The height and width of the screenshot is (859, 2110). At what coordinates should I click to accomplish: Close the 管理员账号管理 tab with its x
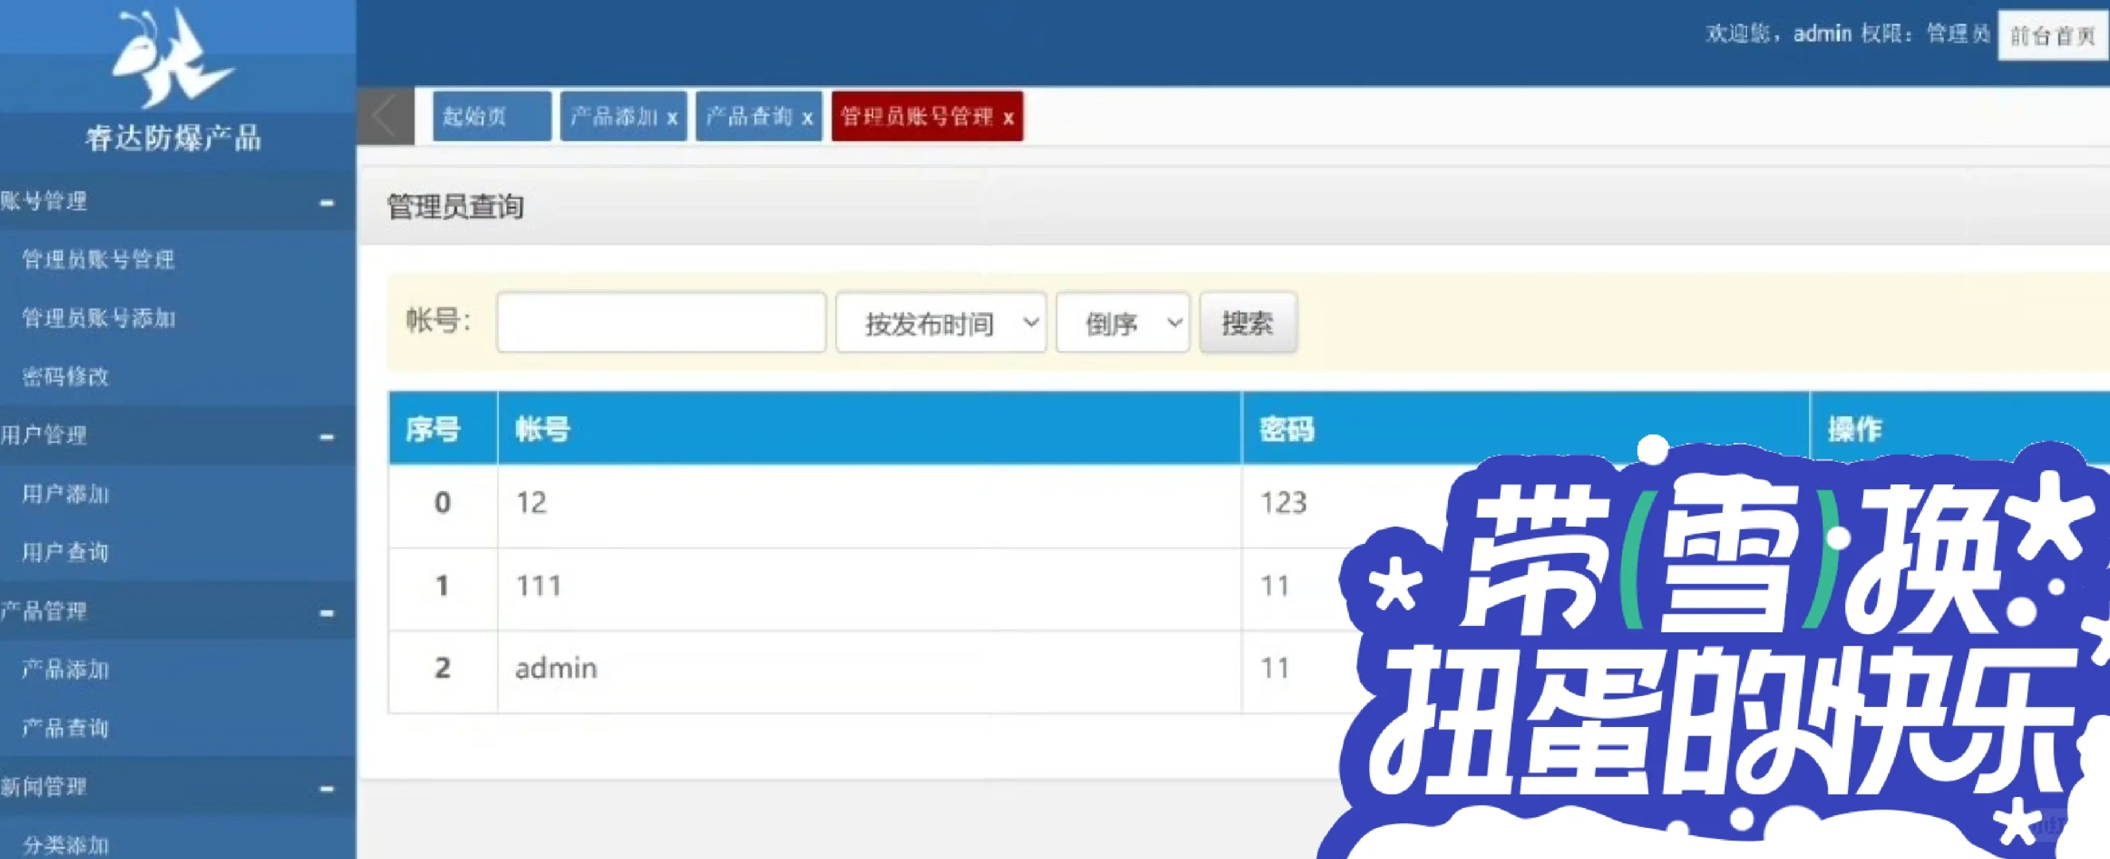1008,117
